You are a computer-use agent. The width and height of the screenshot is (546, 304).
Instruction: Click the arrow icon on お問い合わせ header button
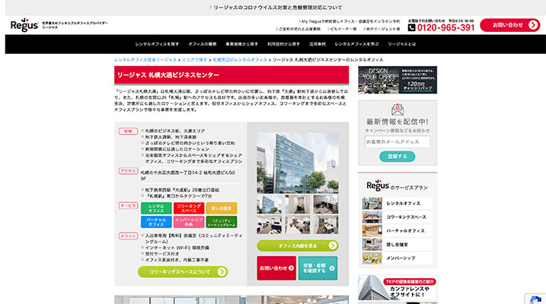point(533,25)
